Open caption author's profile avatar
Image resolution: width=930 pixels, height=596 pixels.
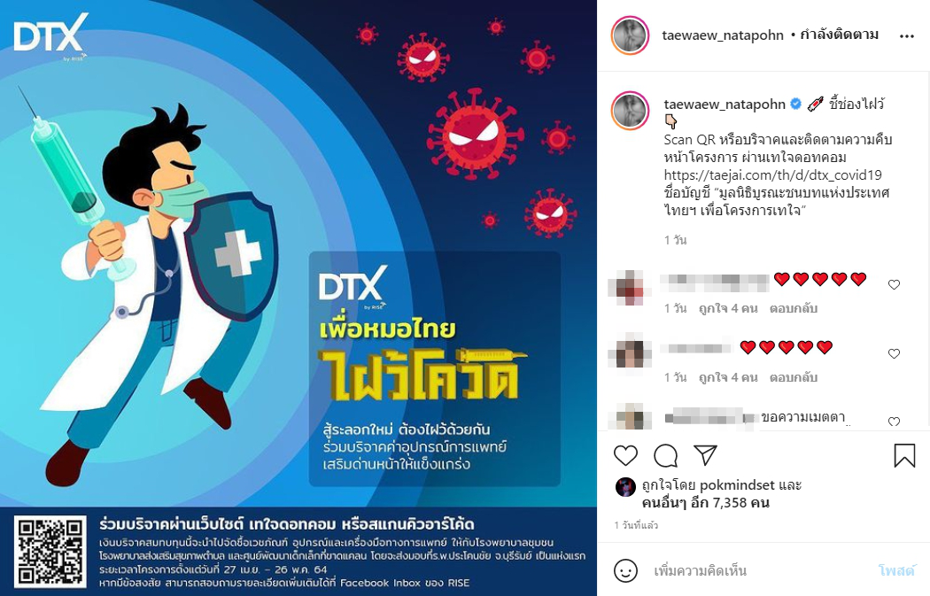(630, 111)
